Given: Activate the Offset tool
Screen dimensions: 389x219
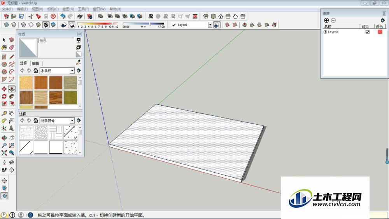Looking at the screenshot, I should (12, 104).
